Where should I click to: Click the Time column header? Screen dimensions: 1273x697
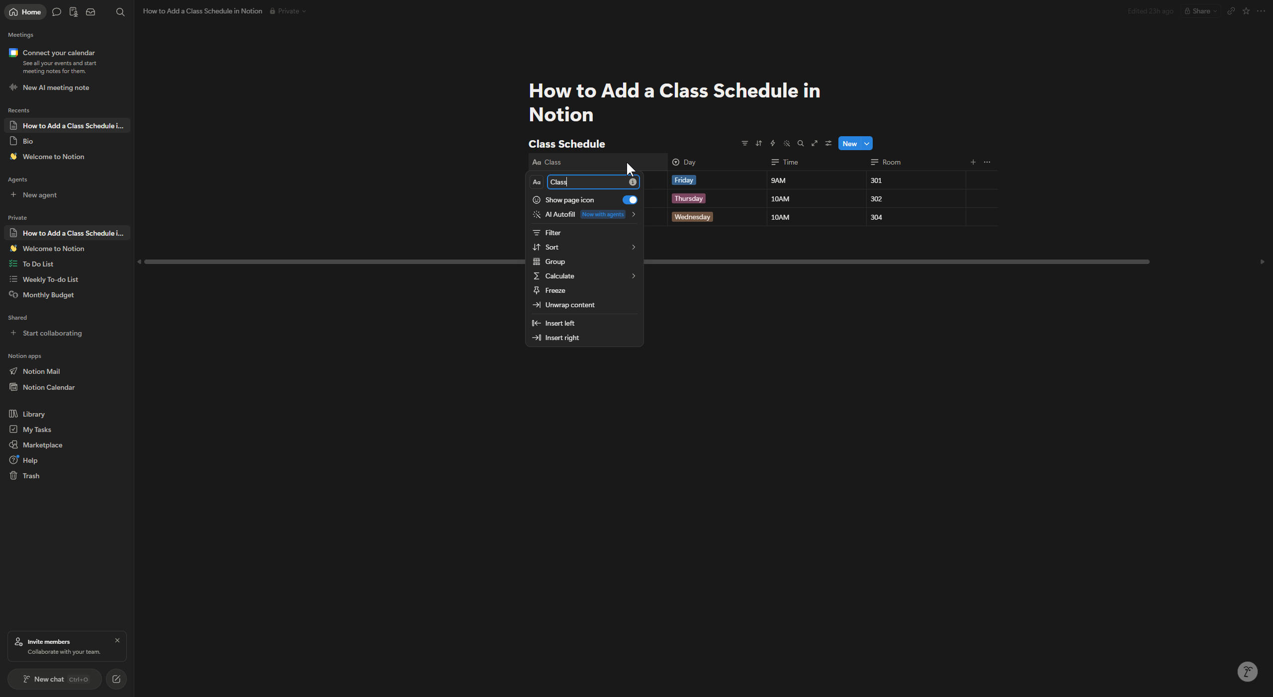817,162
